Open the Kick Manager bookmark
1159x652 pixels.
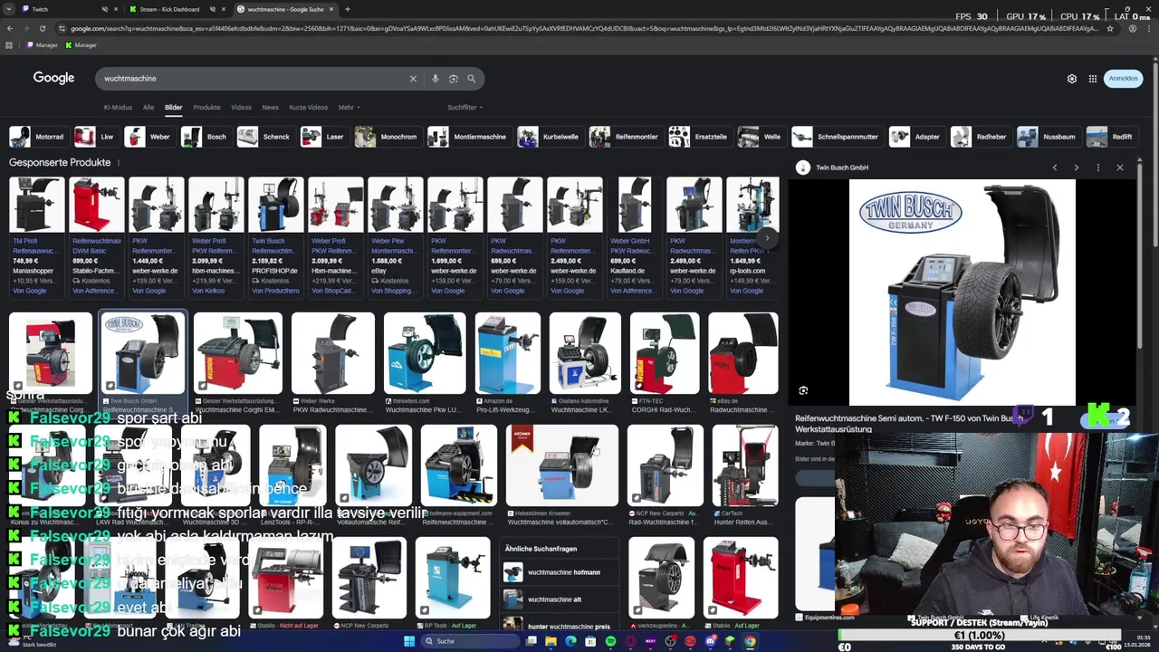point(81,45)
